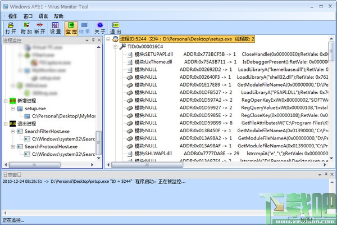This screenshot has width=337, height=225.
Task: Click the 退出 (Exit) toolbar icon
Action: (116, 28)
